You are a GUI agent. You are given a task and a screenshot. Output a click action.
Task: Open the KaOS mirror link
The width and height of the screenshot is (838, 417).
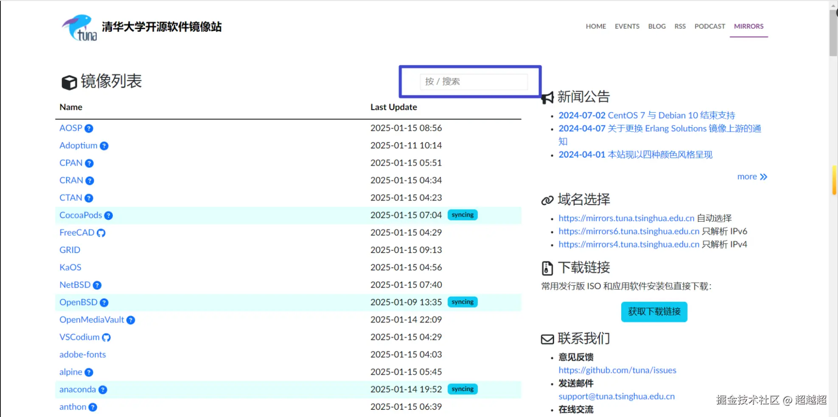pyautogui.click(x=70, y=267)
